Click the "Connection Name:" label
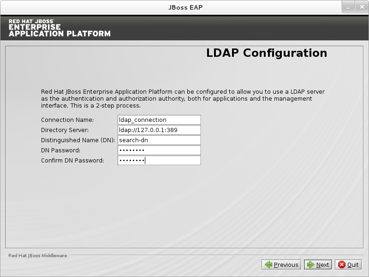This screenshot has width=369, height=277. click(64, 120)
